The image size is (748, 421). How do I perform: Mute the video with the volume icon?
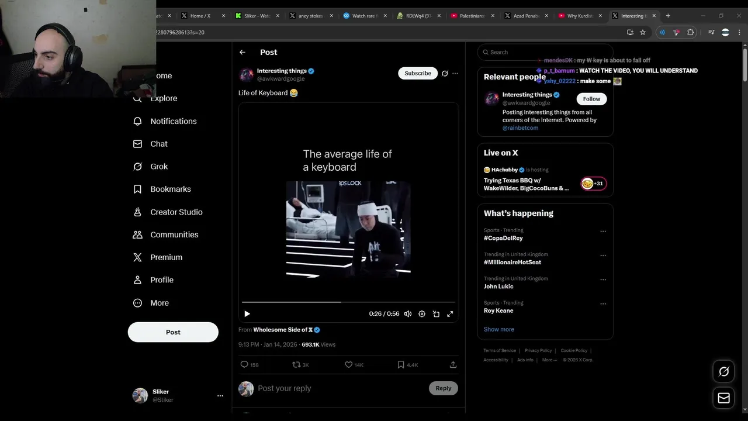(x=408, y=314)
